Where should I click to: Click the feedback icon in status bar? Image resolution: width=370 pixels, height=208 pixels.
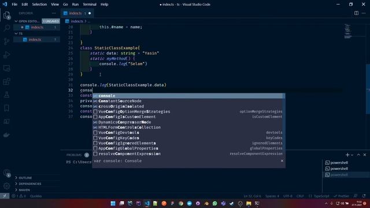tap(356, 196)
